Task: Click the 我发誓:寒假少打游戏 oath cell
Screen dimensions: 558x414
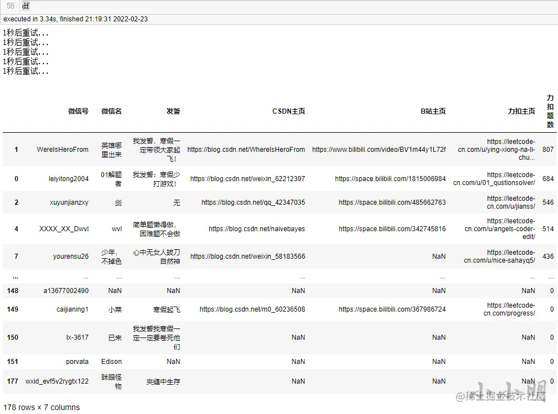Action: click(156, 179)
